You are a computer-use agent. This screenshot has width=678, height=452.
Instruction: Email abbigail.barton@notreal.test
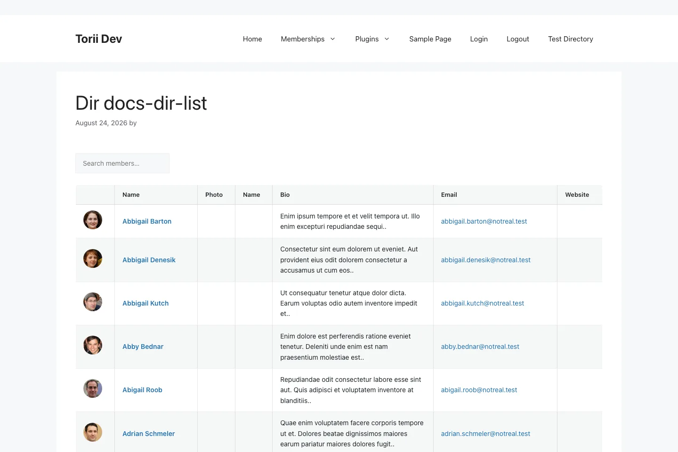pos(484,221)
